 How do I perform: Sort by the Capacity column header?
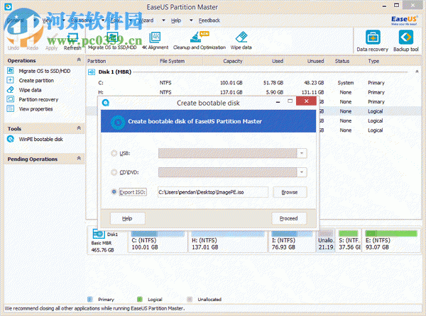233,61
